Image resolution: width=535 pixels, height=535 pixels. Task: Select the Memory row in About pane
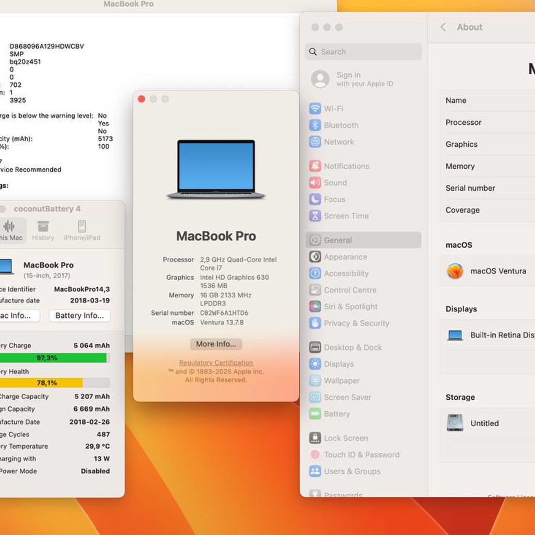pos(489,166)
